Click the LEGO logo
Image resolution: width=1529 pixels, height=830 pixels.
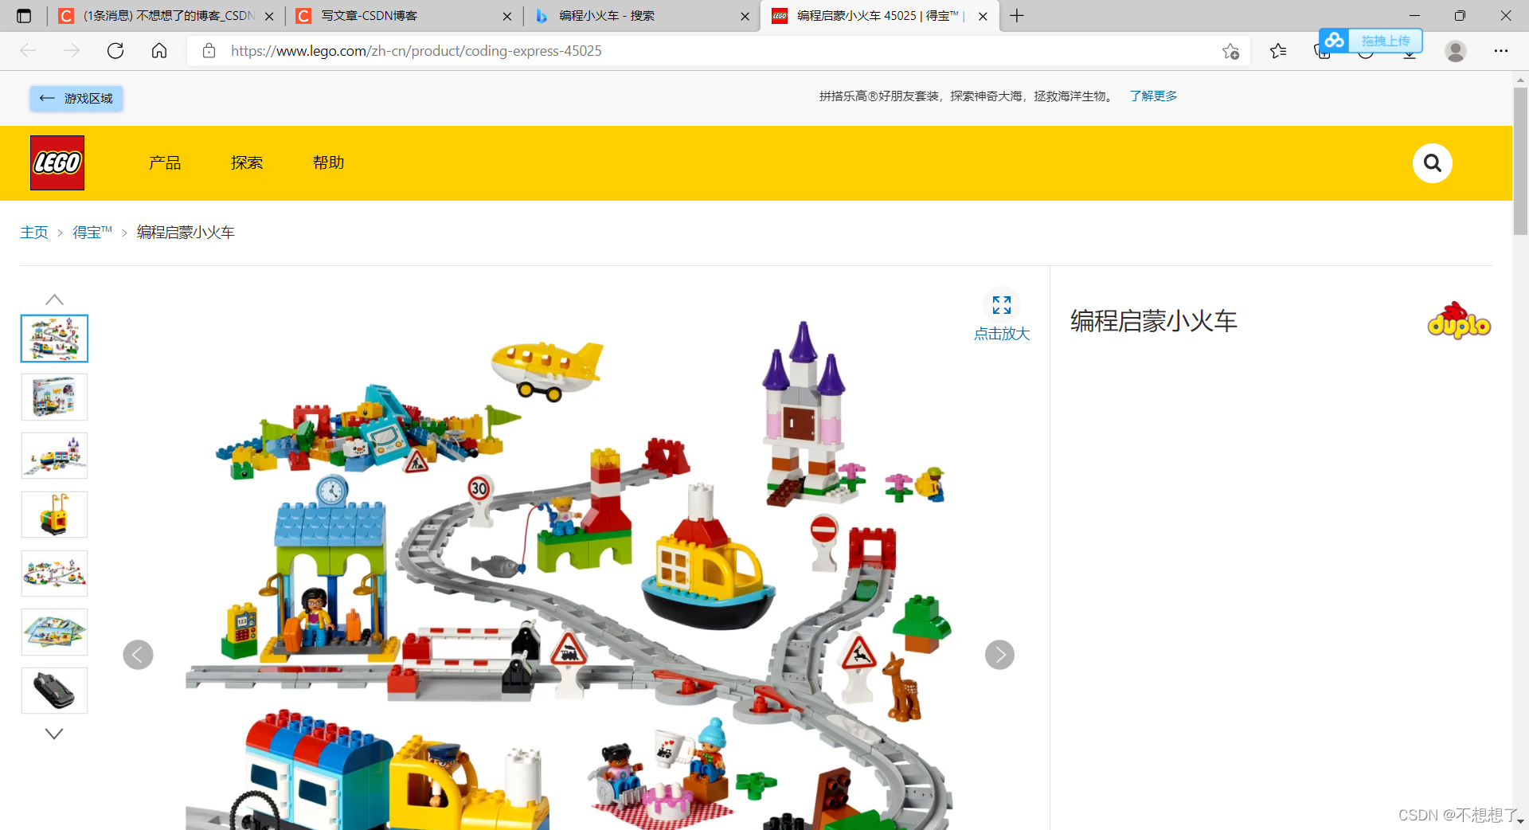(x=57, y=162)
